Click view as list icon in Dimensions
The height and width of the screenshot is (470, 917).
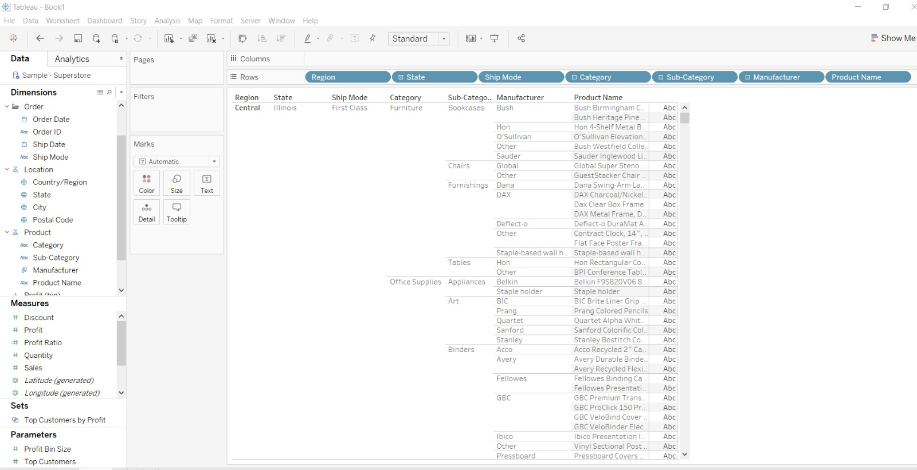click(100, 92)
